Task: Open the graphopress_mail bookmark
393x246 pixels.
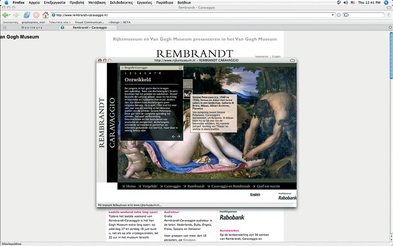Action: pyautogui.click(x=33, y=22)
